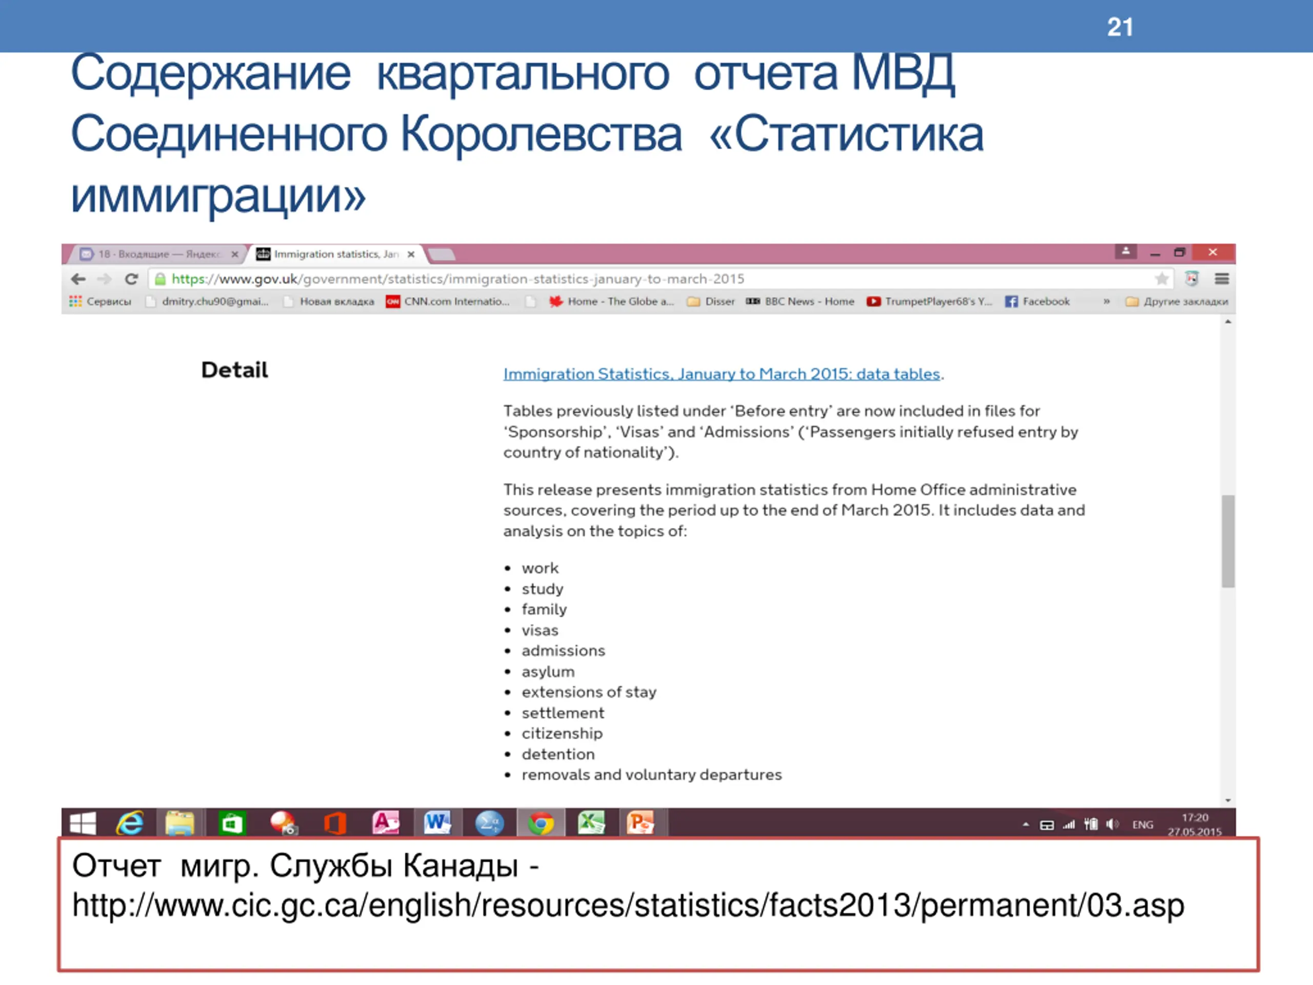The image size is (1313, 985).
Task: Open Сервисы apps bookmark
Action: (x=100, y=302)
